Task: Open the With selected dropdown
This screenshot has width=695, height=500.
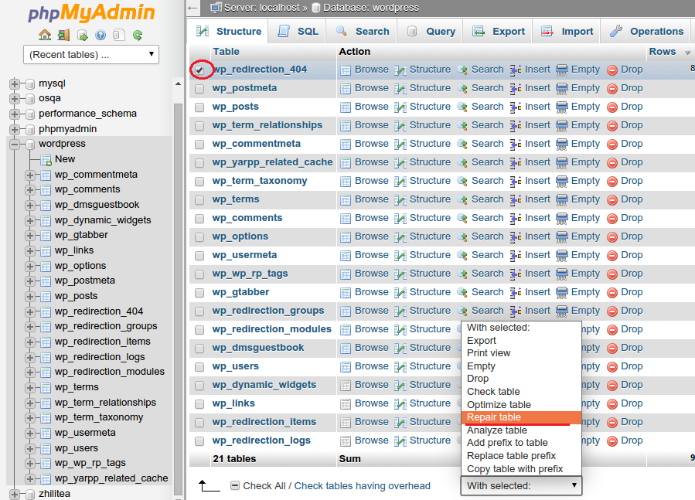Action: point(521,486)
